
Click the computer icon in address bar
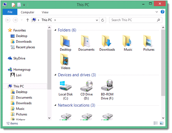[x=34, y=20]
